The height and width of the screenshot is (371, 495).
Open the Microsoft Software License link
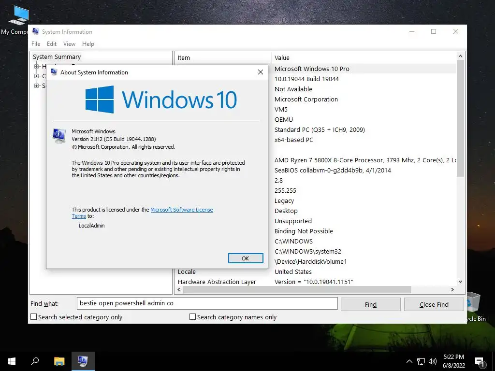tap(182, 210)
